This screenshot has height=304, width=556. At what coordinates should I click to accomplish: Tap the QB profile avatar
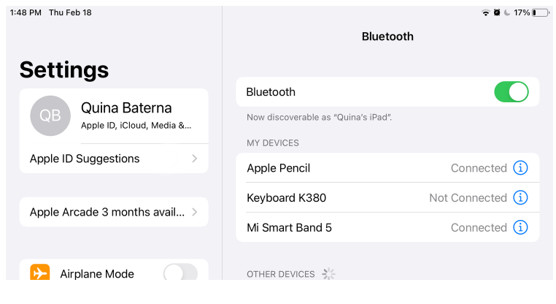pyautogui.click(x=50, y=115)
